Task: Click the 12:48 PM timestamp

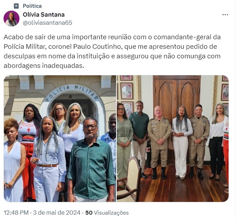Action: click(x=16, y=213)
